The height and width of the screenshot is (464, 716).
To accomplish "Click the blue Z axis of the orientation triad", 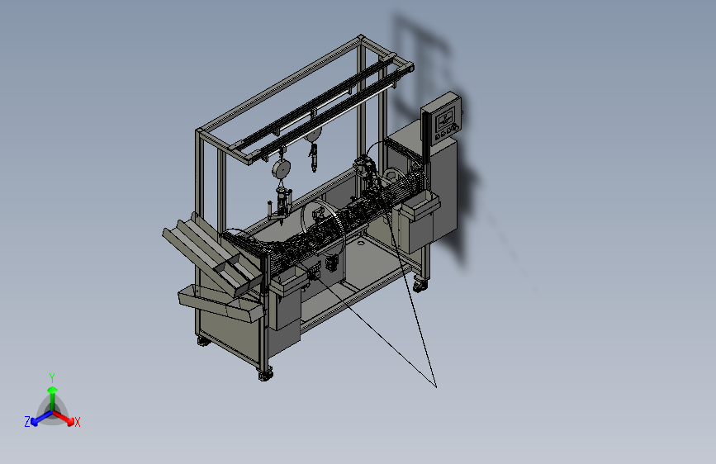I will [38, 418].
